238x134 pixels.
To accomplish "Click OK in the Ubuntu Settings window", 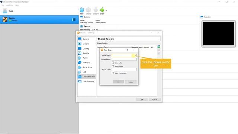I will [142, 99].
